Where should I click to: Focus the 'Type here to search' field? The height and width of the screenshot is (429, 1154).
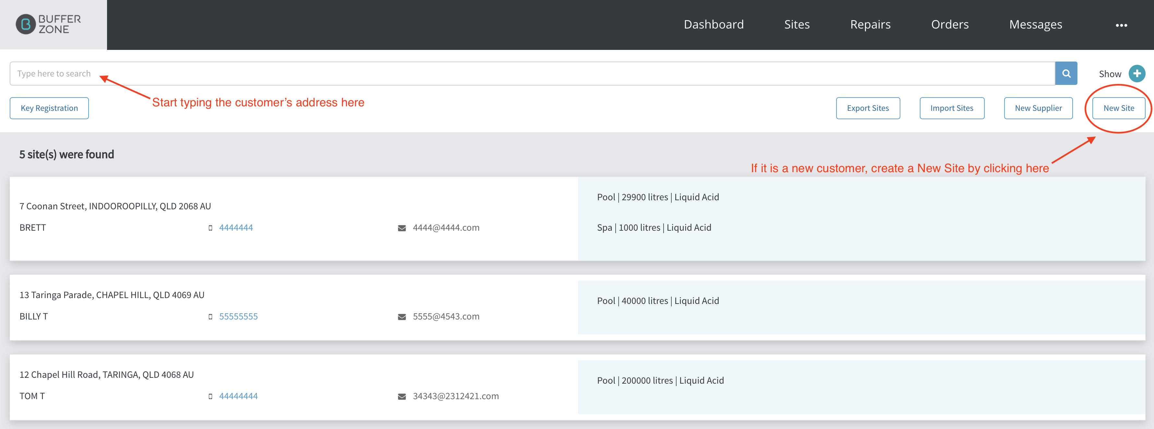pos(532,73)
